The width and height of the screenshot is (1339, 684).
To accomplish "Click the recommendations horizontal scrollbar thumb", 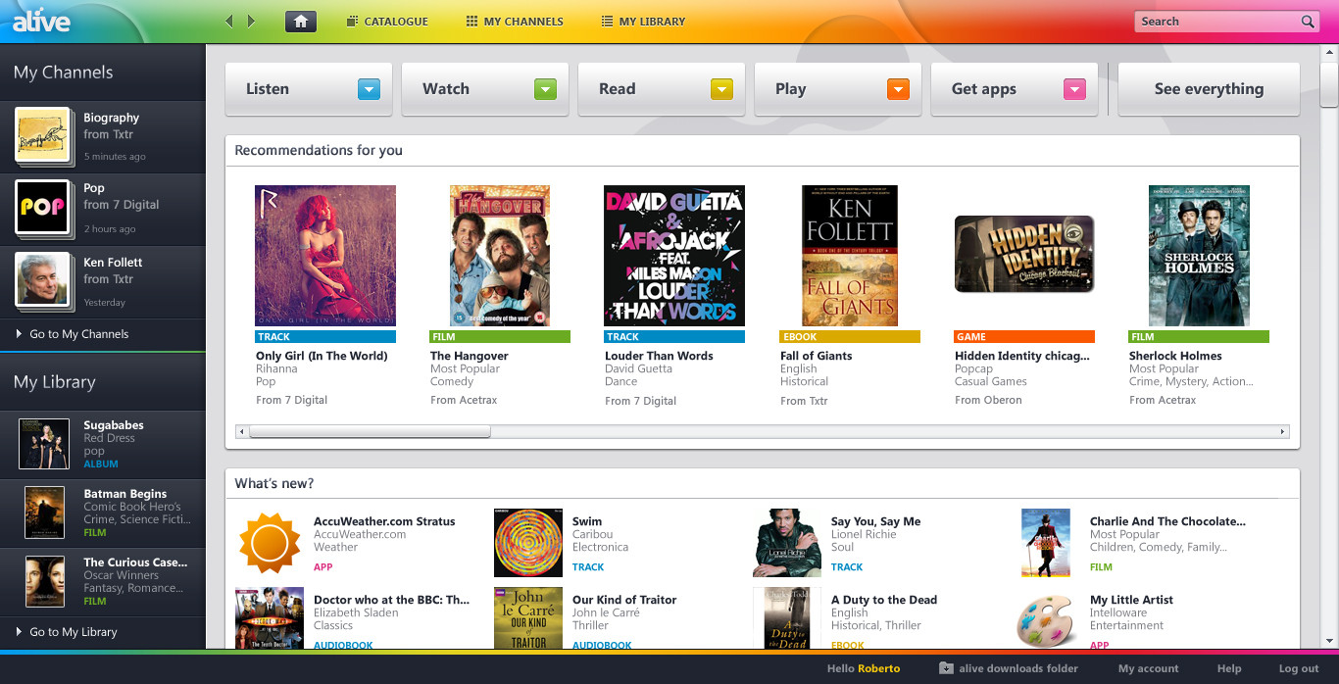I will tap(370, 431).
